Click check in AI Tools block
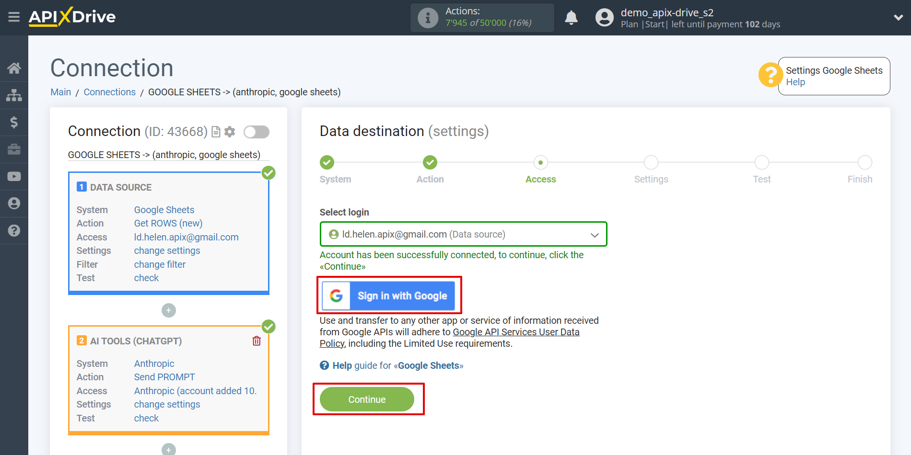The image size is (911, 455). coord(146,418)
